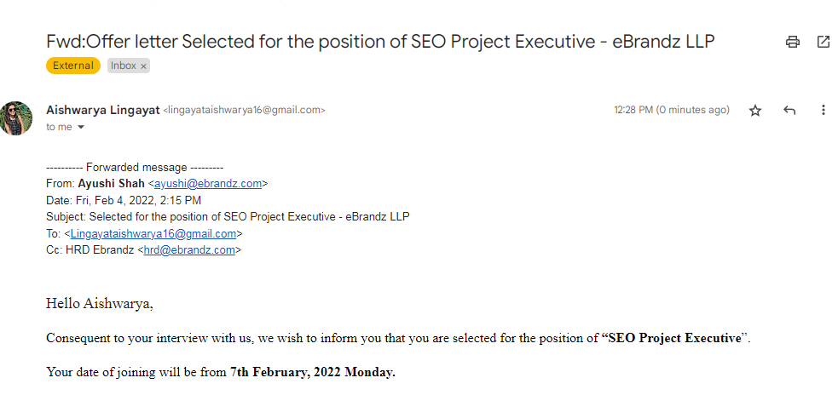
Task: Click the Inbox label chip
Action: (123, 66)
